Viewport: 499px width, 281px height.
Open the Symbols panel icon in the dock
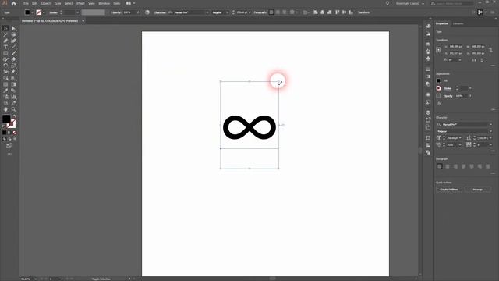(x=428, y=59)
